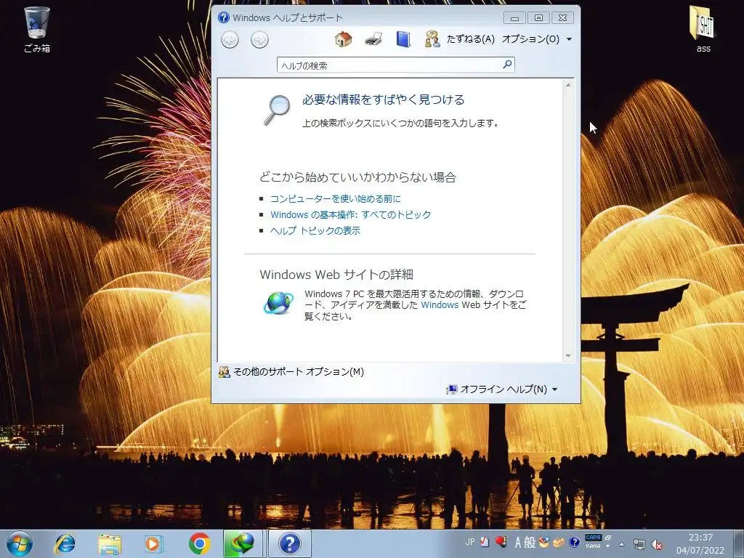This screenshot has height=558, width=744.
Task: Click the language bar help question icon
Action: pos(574,541)
